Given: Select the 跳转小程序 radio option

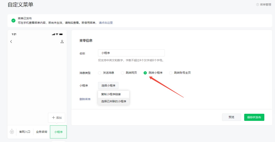Looking at the screenshot, I should pyautogui.click(x=145, y=73).
